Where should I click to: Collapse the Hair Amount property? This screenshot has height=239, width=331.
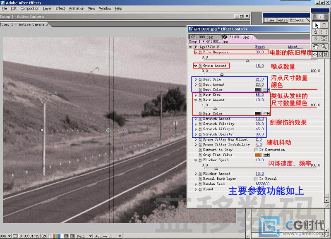click(x=195, y=100)
